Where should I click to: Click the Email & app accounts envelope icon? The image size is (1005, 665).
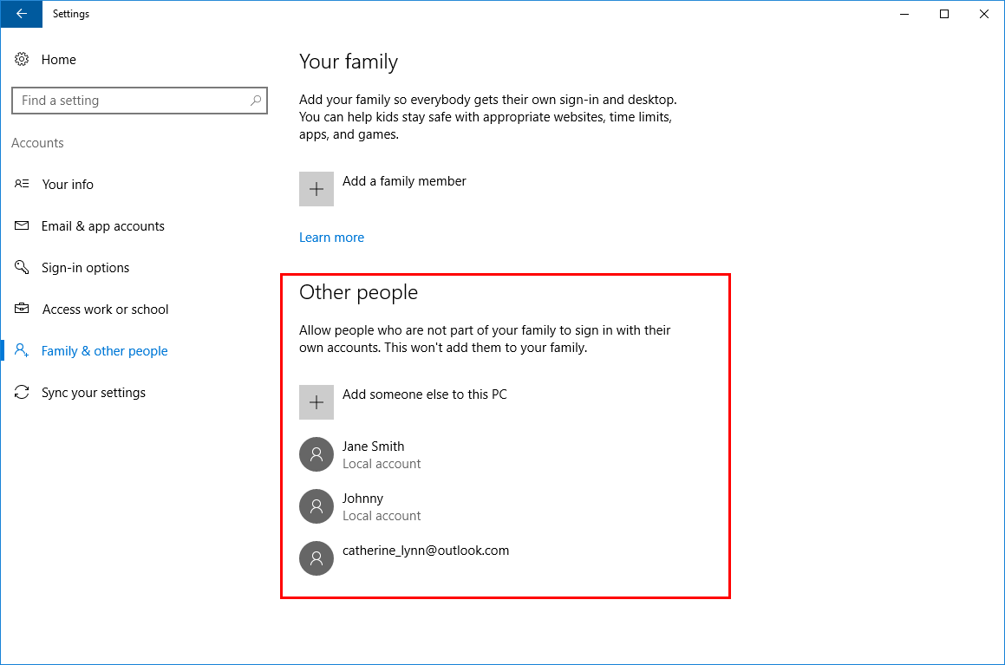pyautogui.click(x=22, y=225)
